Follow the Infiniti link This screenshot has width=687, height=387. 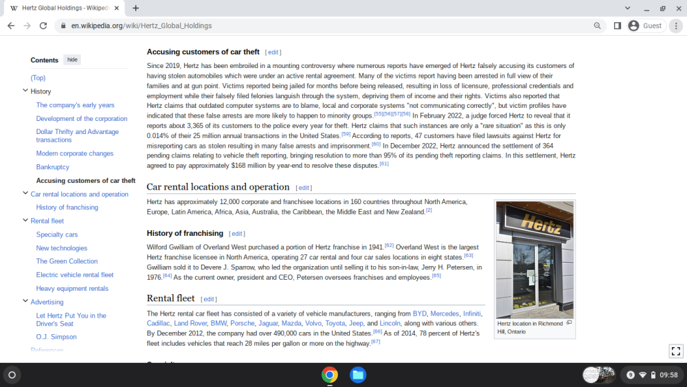tap(472, 313)
